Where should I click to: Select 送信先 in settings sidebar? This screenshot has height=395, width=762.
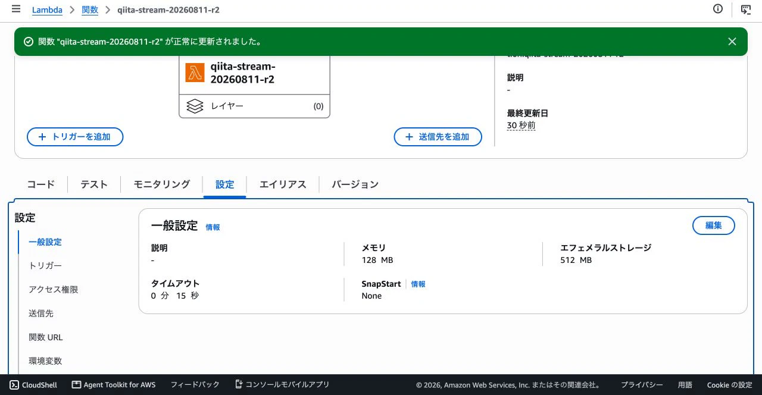tap(41, 314)
